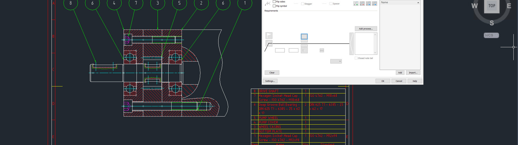Click the S compass direction on the ViewCube
Image resolution: width=518 pixels, height=145 pixels.
tap(492, 23)
